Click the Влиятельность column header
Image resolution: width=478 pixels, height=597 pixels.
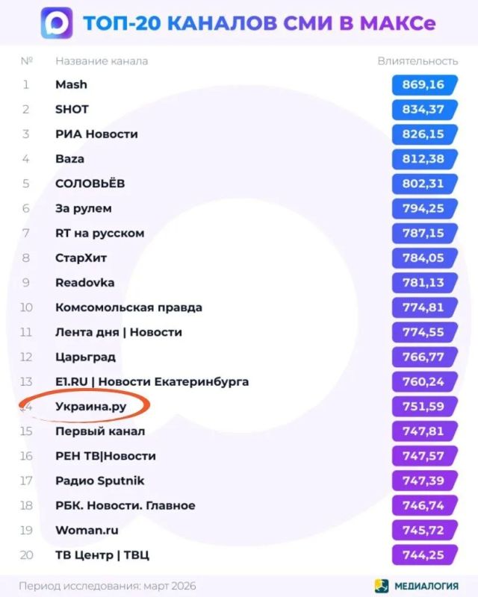click(x=418, y=61)
